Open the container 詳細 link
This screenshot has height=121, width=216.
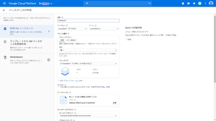pos(108,87)
